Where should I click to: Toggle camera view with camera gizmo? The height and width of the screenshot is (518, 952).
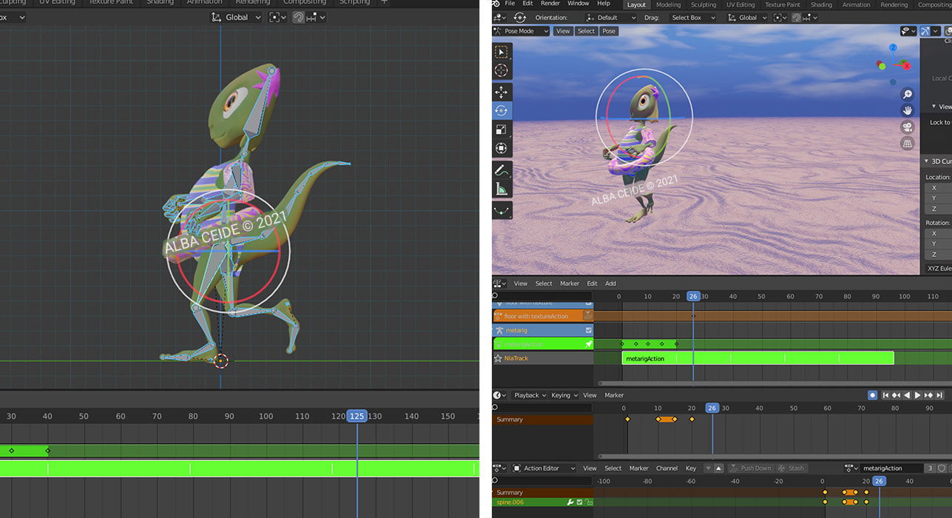[908, 127]
